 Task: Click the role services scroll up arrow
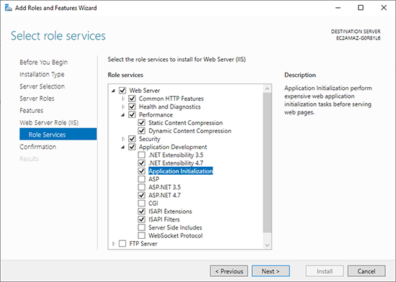point(267,88)
